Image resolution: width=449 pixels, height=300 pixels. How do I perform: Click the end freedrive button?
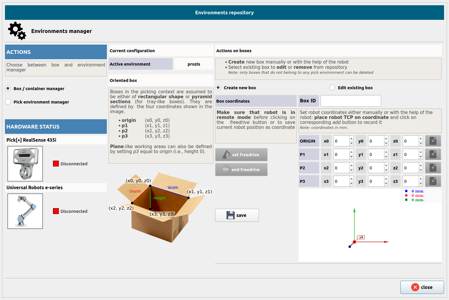[x=241, y=169]
